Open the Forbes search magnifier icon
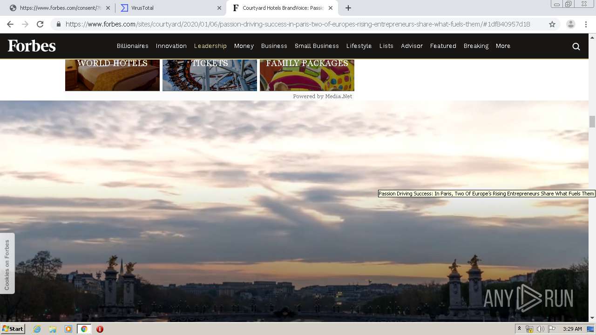The image size is (596, 335). click(576, 46)
